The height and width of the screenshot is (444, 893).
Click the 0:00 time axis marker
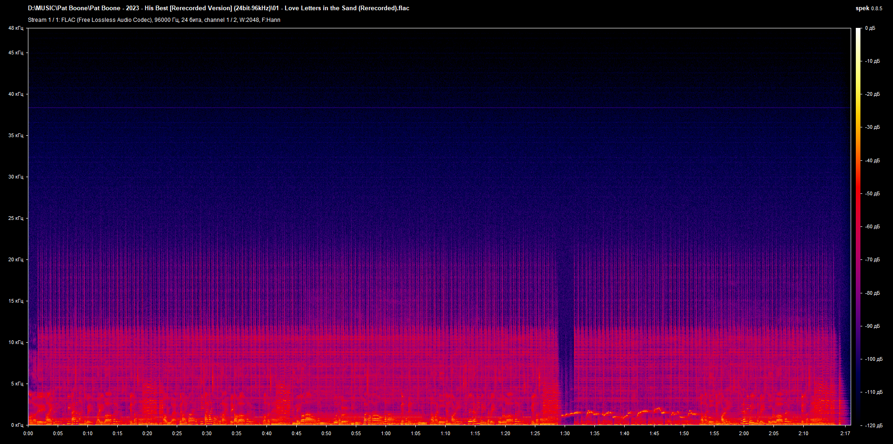click(x=28, y=434)
